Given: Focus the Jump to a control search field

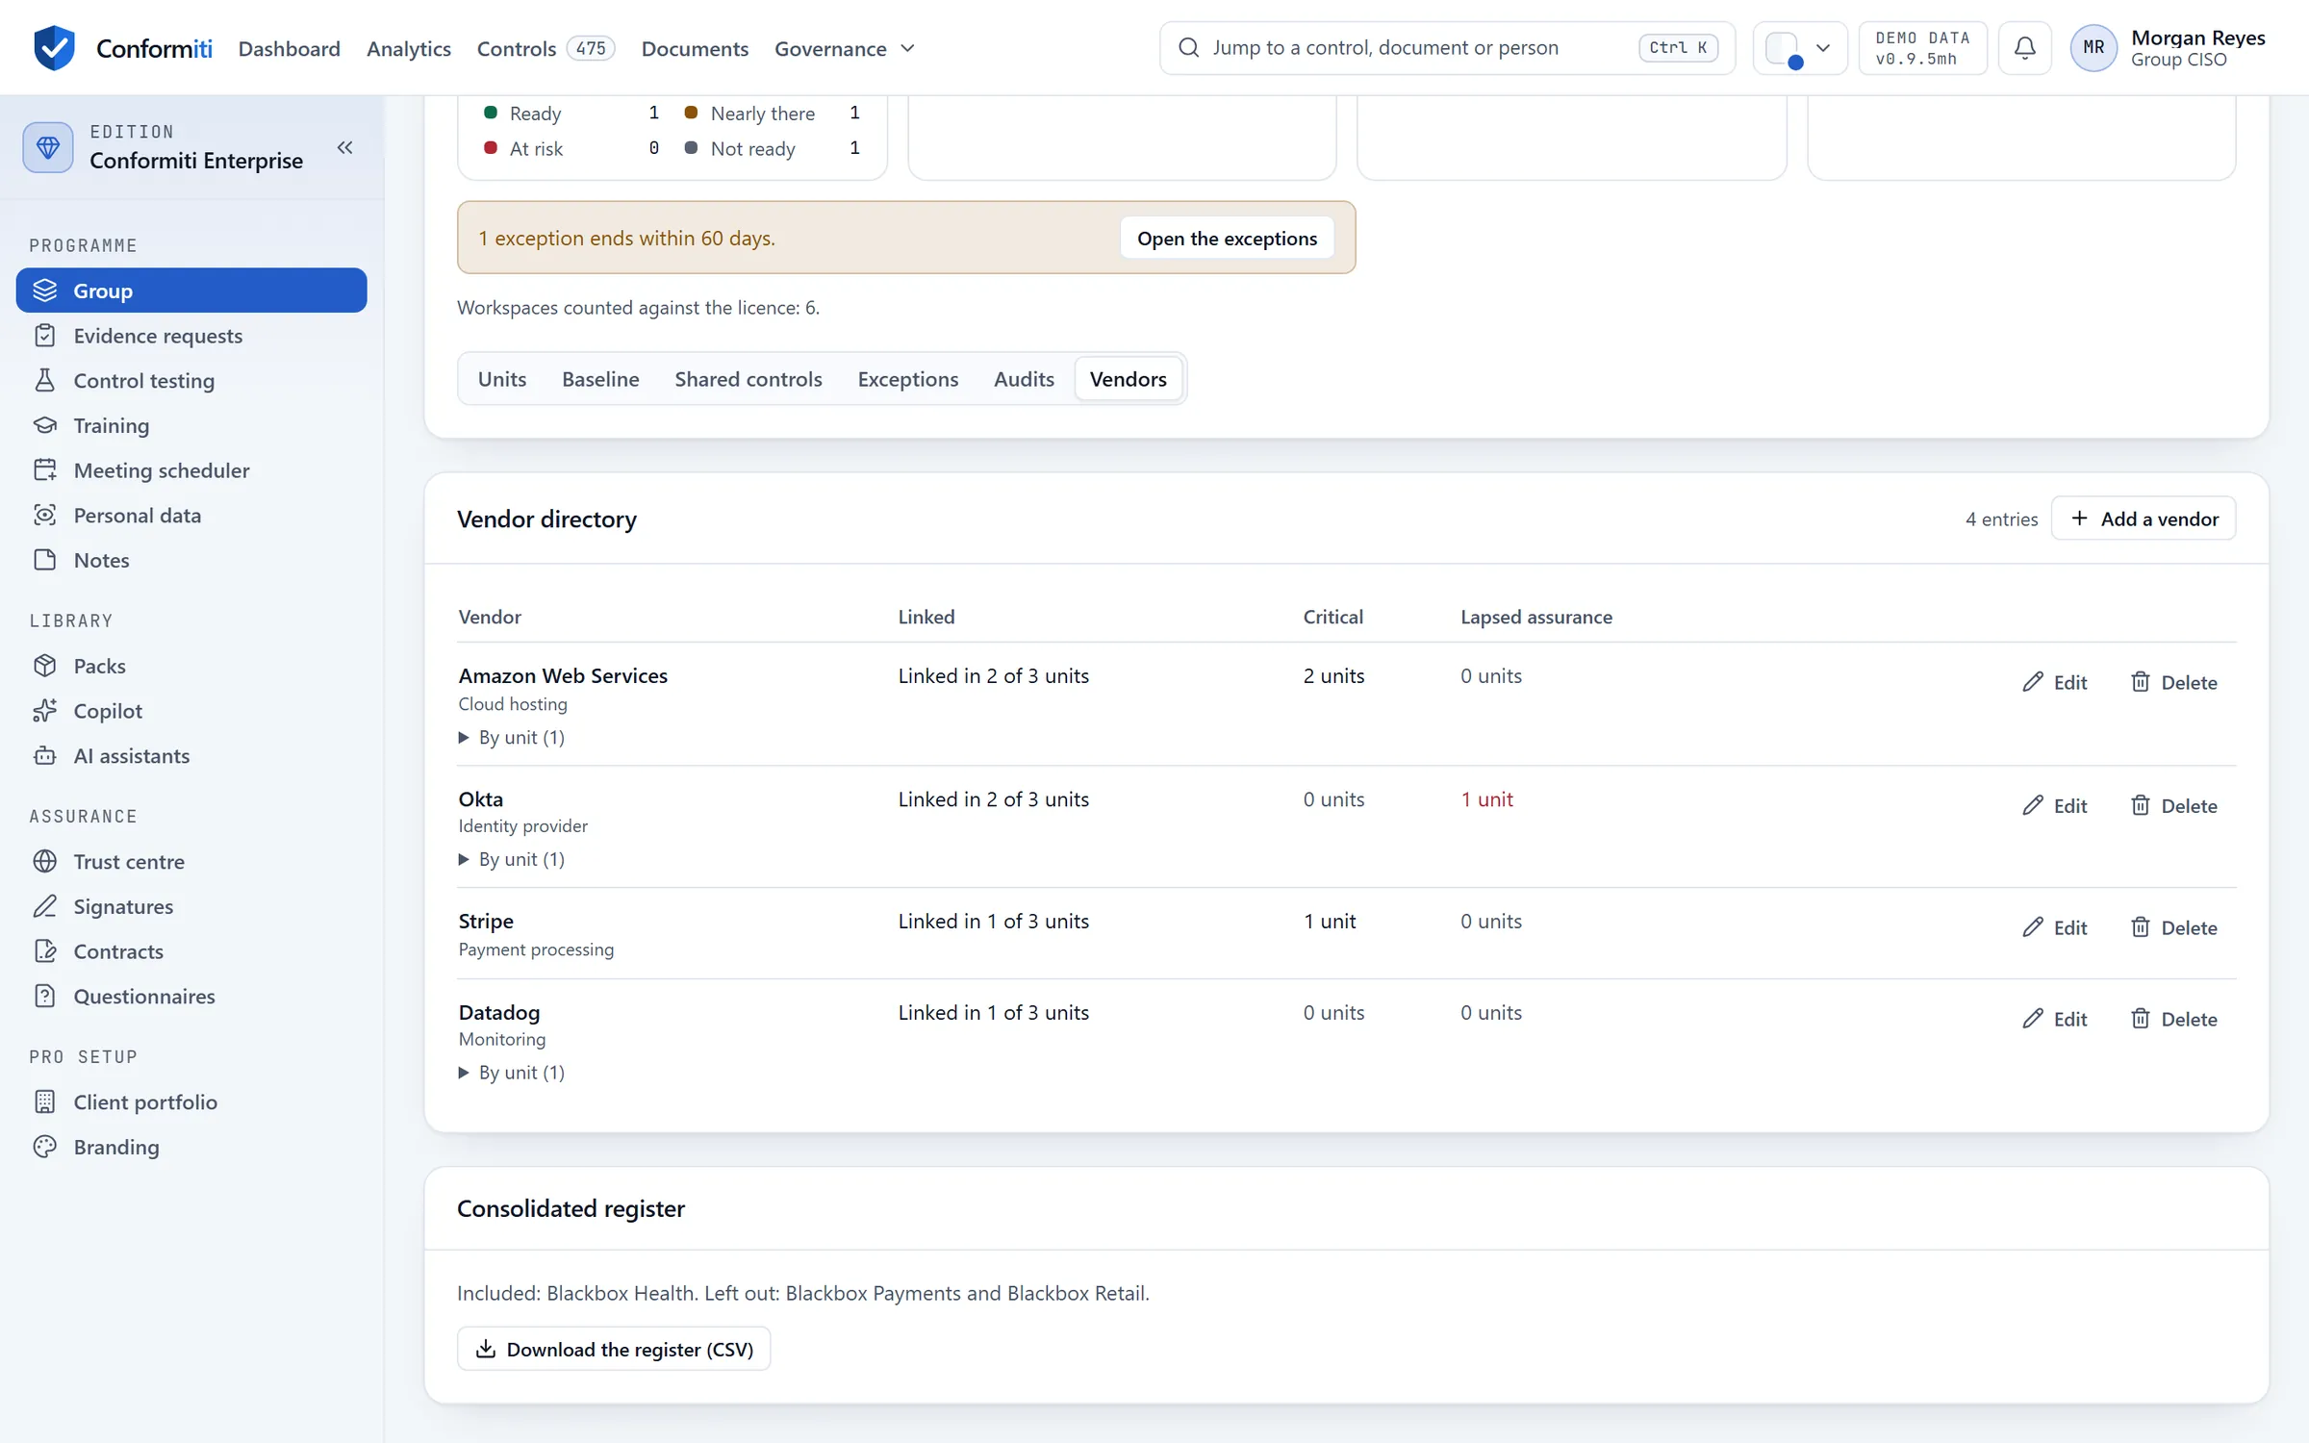Looking at the screenshot, I should point(1447,47).
